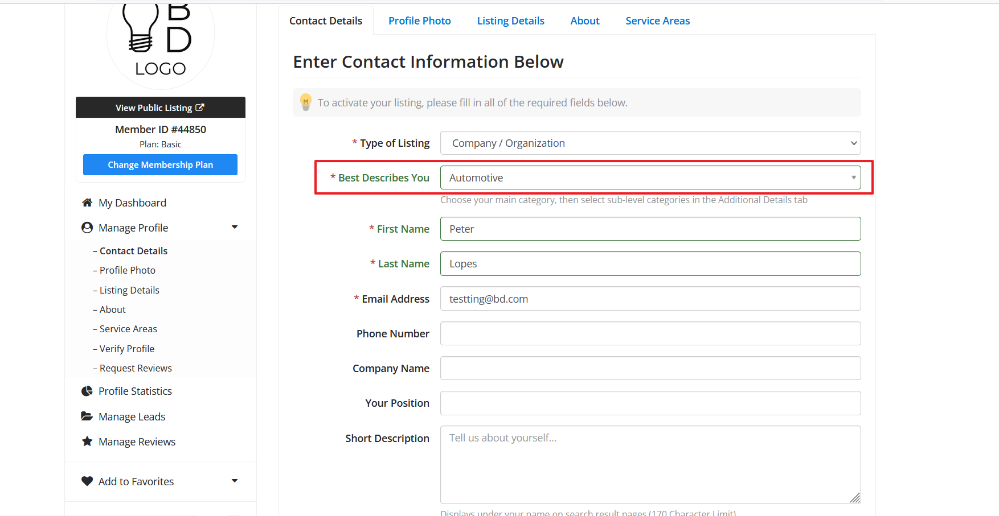Switch to Listing Details tab
The width and height of the screenshot is (999, 516).
coord(511,21)
